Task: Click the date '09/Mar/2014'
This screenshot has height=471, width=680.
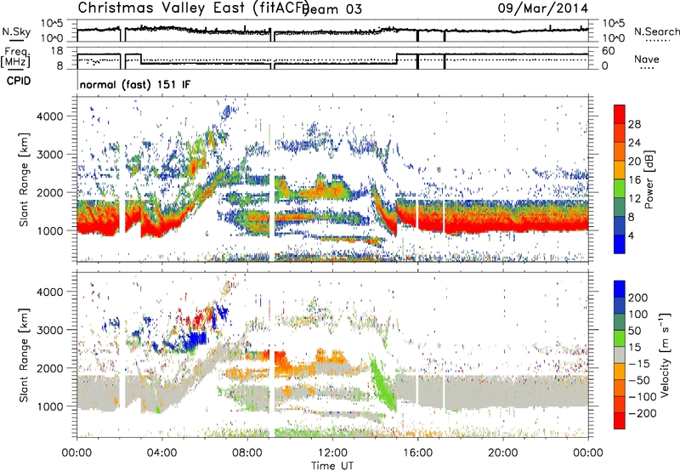Action: click(x=542, y=9)
